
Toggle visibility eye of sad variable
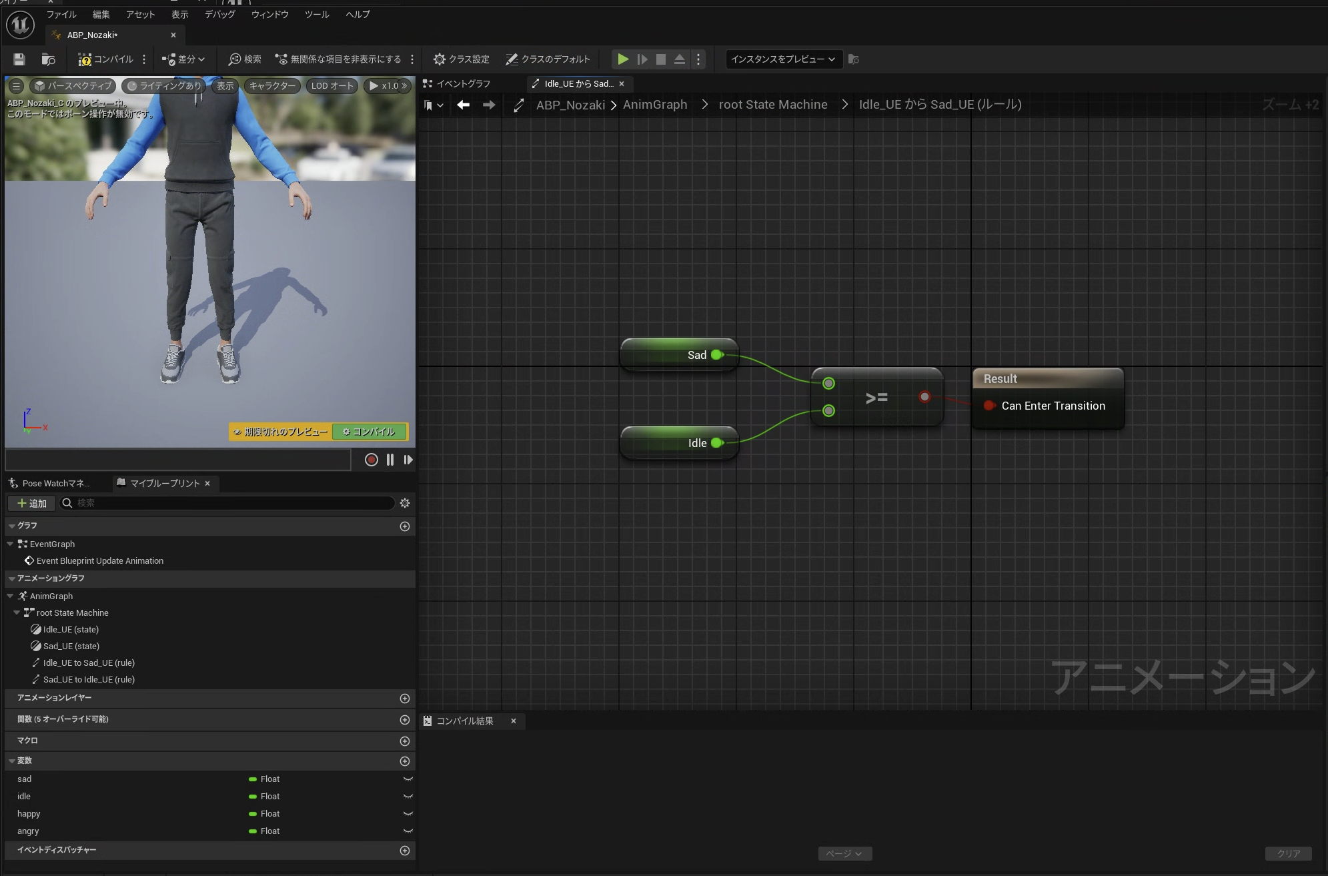tap(408, 779)
